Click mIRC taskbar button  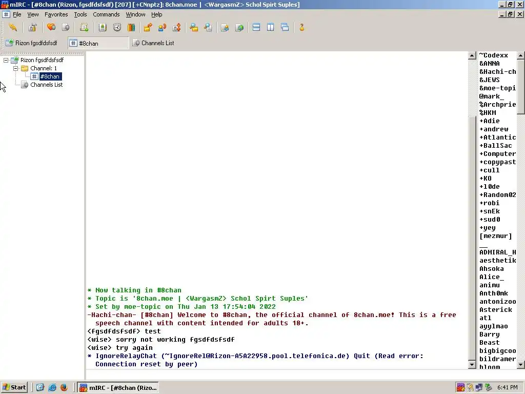(118, 388)
